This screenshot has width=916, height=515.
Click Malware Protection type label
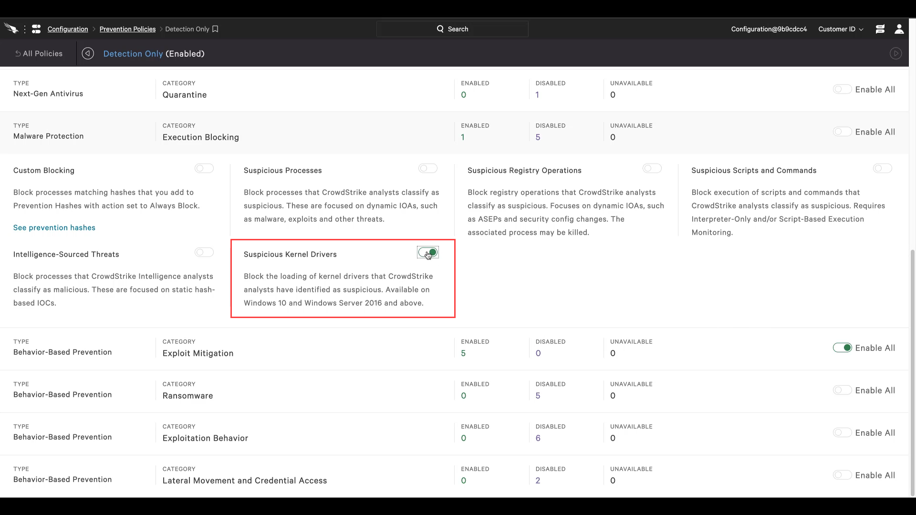tap(49, 136)
